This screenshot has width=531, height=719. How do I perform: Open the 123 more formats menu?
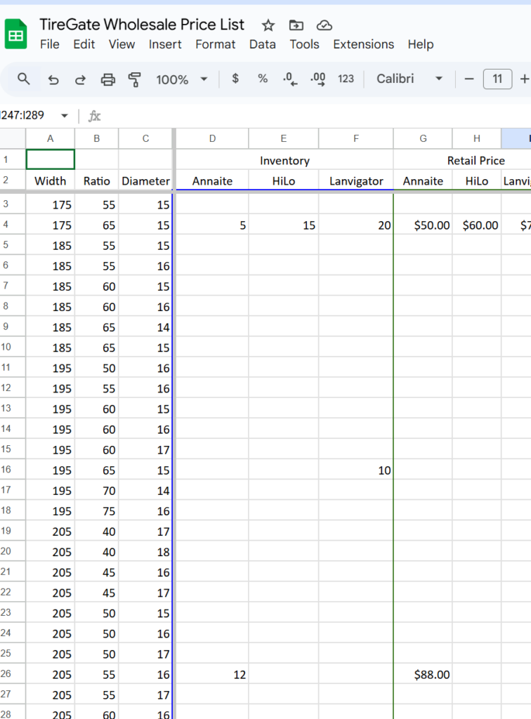pos(346,79)
